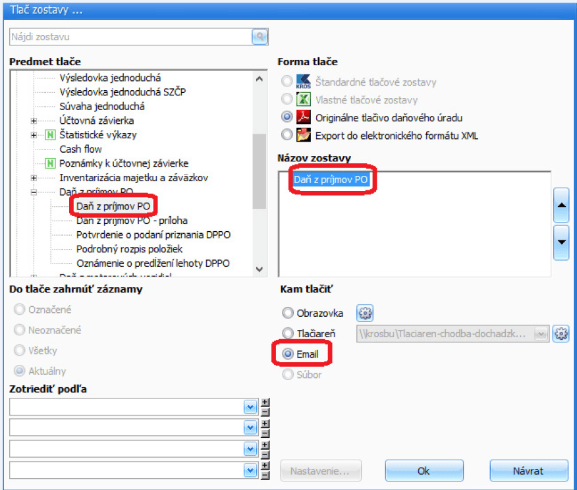Click the Návrat button

tap(528, 471)
